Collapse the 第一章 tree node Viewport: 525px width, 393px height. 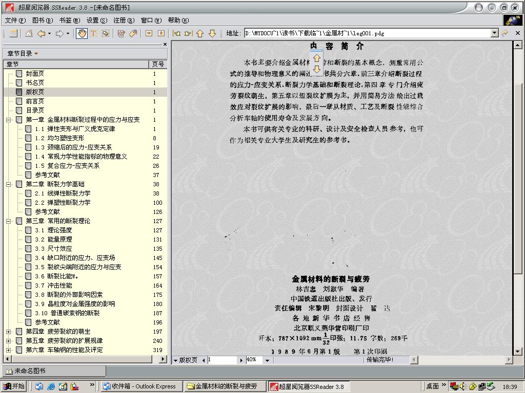coord(9,120)
